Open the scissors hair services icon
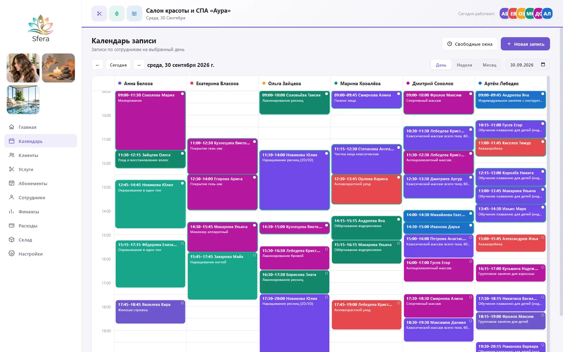This screenshot has height=352, width=563. (99, 14)
